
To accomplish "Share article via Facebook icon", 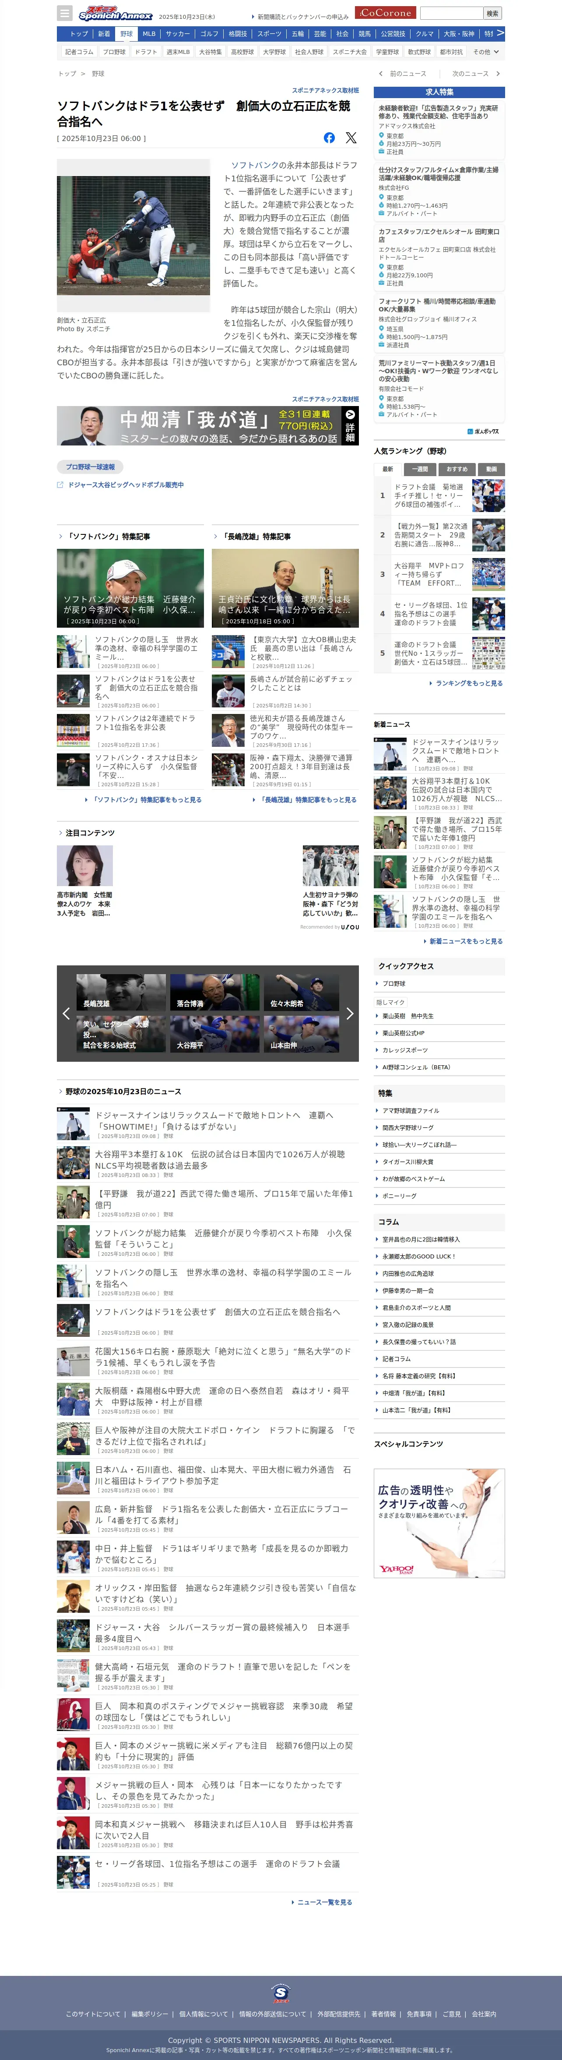I will tap(329, 138).
